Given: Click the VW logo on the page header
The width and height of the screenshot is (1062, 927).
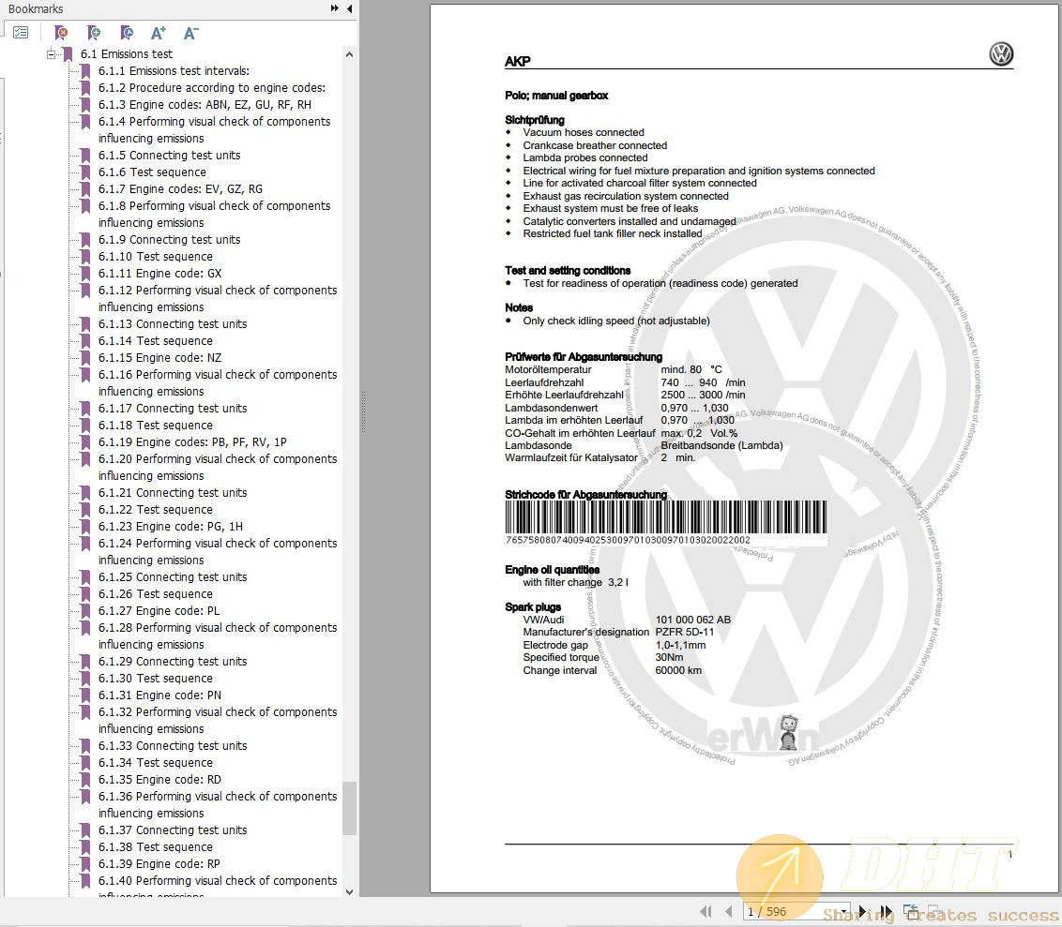Looking at the screenshot, I should 1001,54.
